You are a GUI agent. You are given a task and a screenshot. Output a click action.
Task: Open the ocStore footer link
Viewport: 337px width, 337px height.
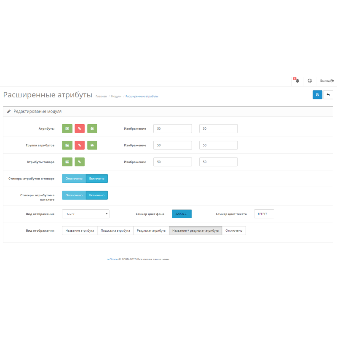pos(112,259)
